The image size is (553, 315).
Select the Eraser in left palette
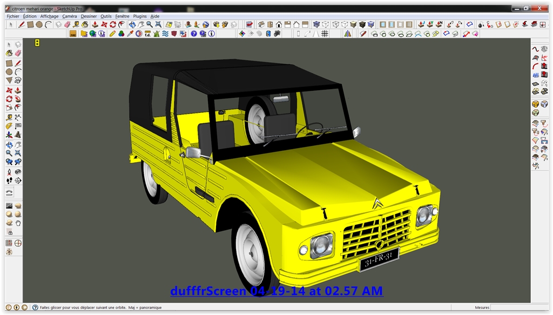[18, 53]
